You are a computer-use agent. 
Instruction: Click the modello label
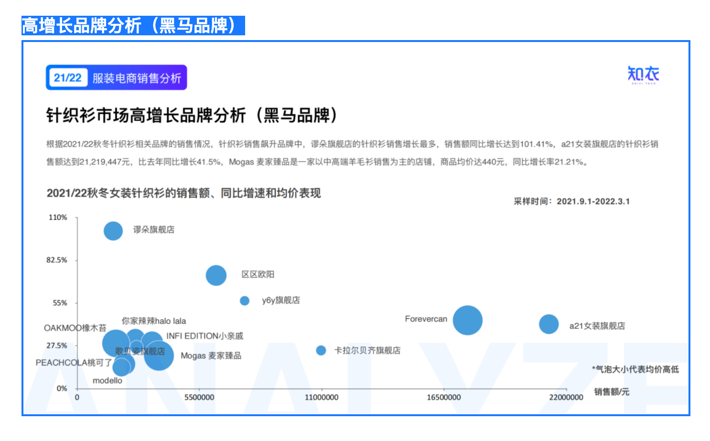pos(108,380)
